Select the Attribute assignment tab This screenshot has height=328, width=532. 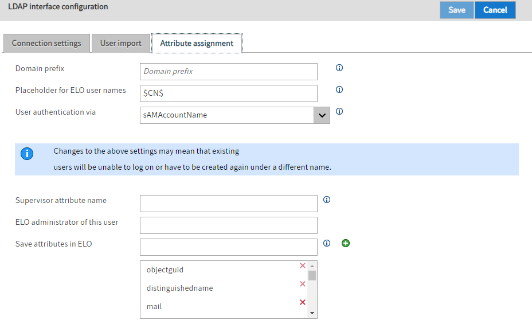(197, 44)
